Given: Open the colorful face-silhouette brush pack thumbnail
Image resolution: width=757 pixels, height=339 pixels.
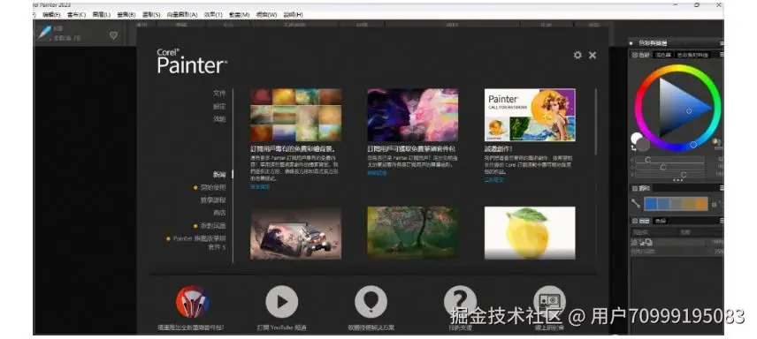Looking at the screenshot, I should click(413, 115).
